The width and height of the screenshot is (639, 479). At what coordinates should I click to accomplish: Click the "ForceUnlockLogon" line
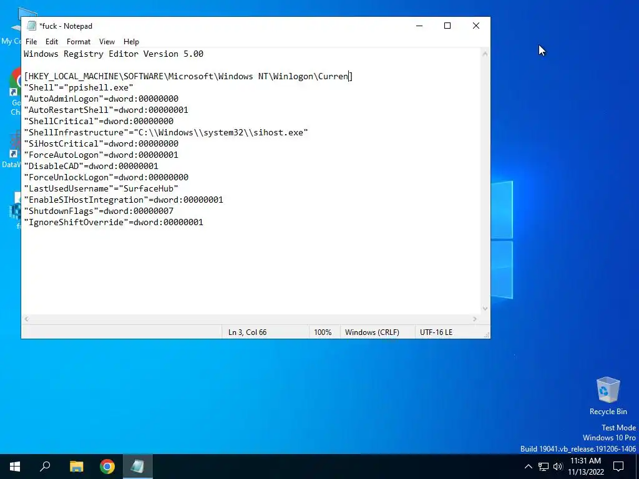point(106,177)
